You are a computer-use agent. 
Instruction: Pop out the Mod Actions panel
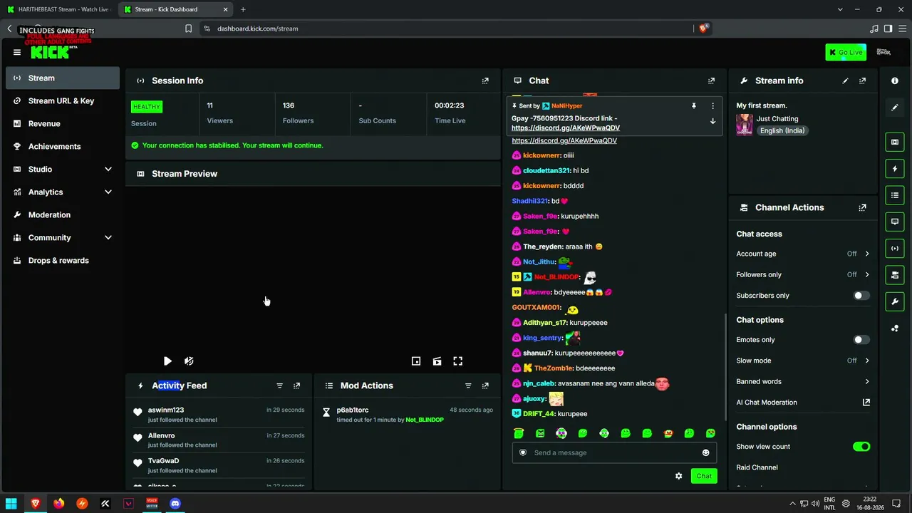coord(485,385)
